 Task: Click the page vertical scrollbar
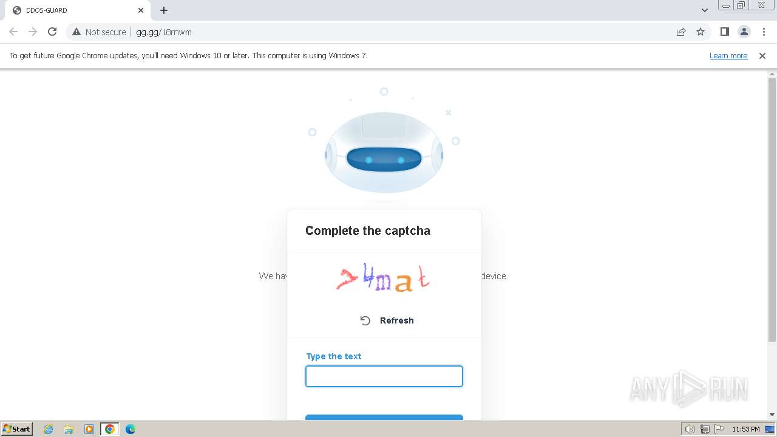tap(772, 209)
